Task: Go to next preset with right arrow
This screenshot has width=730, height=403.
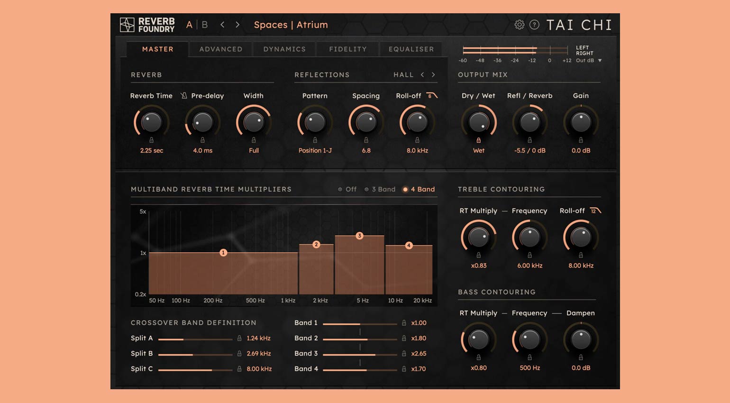Action: [237, 25]
